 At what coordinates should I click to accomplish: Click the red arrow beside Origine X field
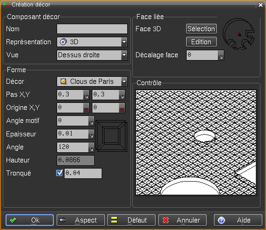(86, 108)
